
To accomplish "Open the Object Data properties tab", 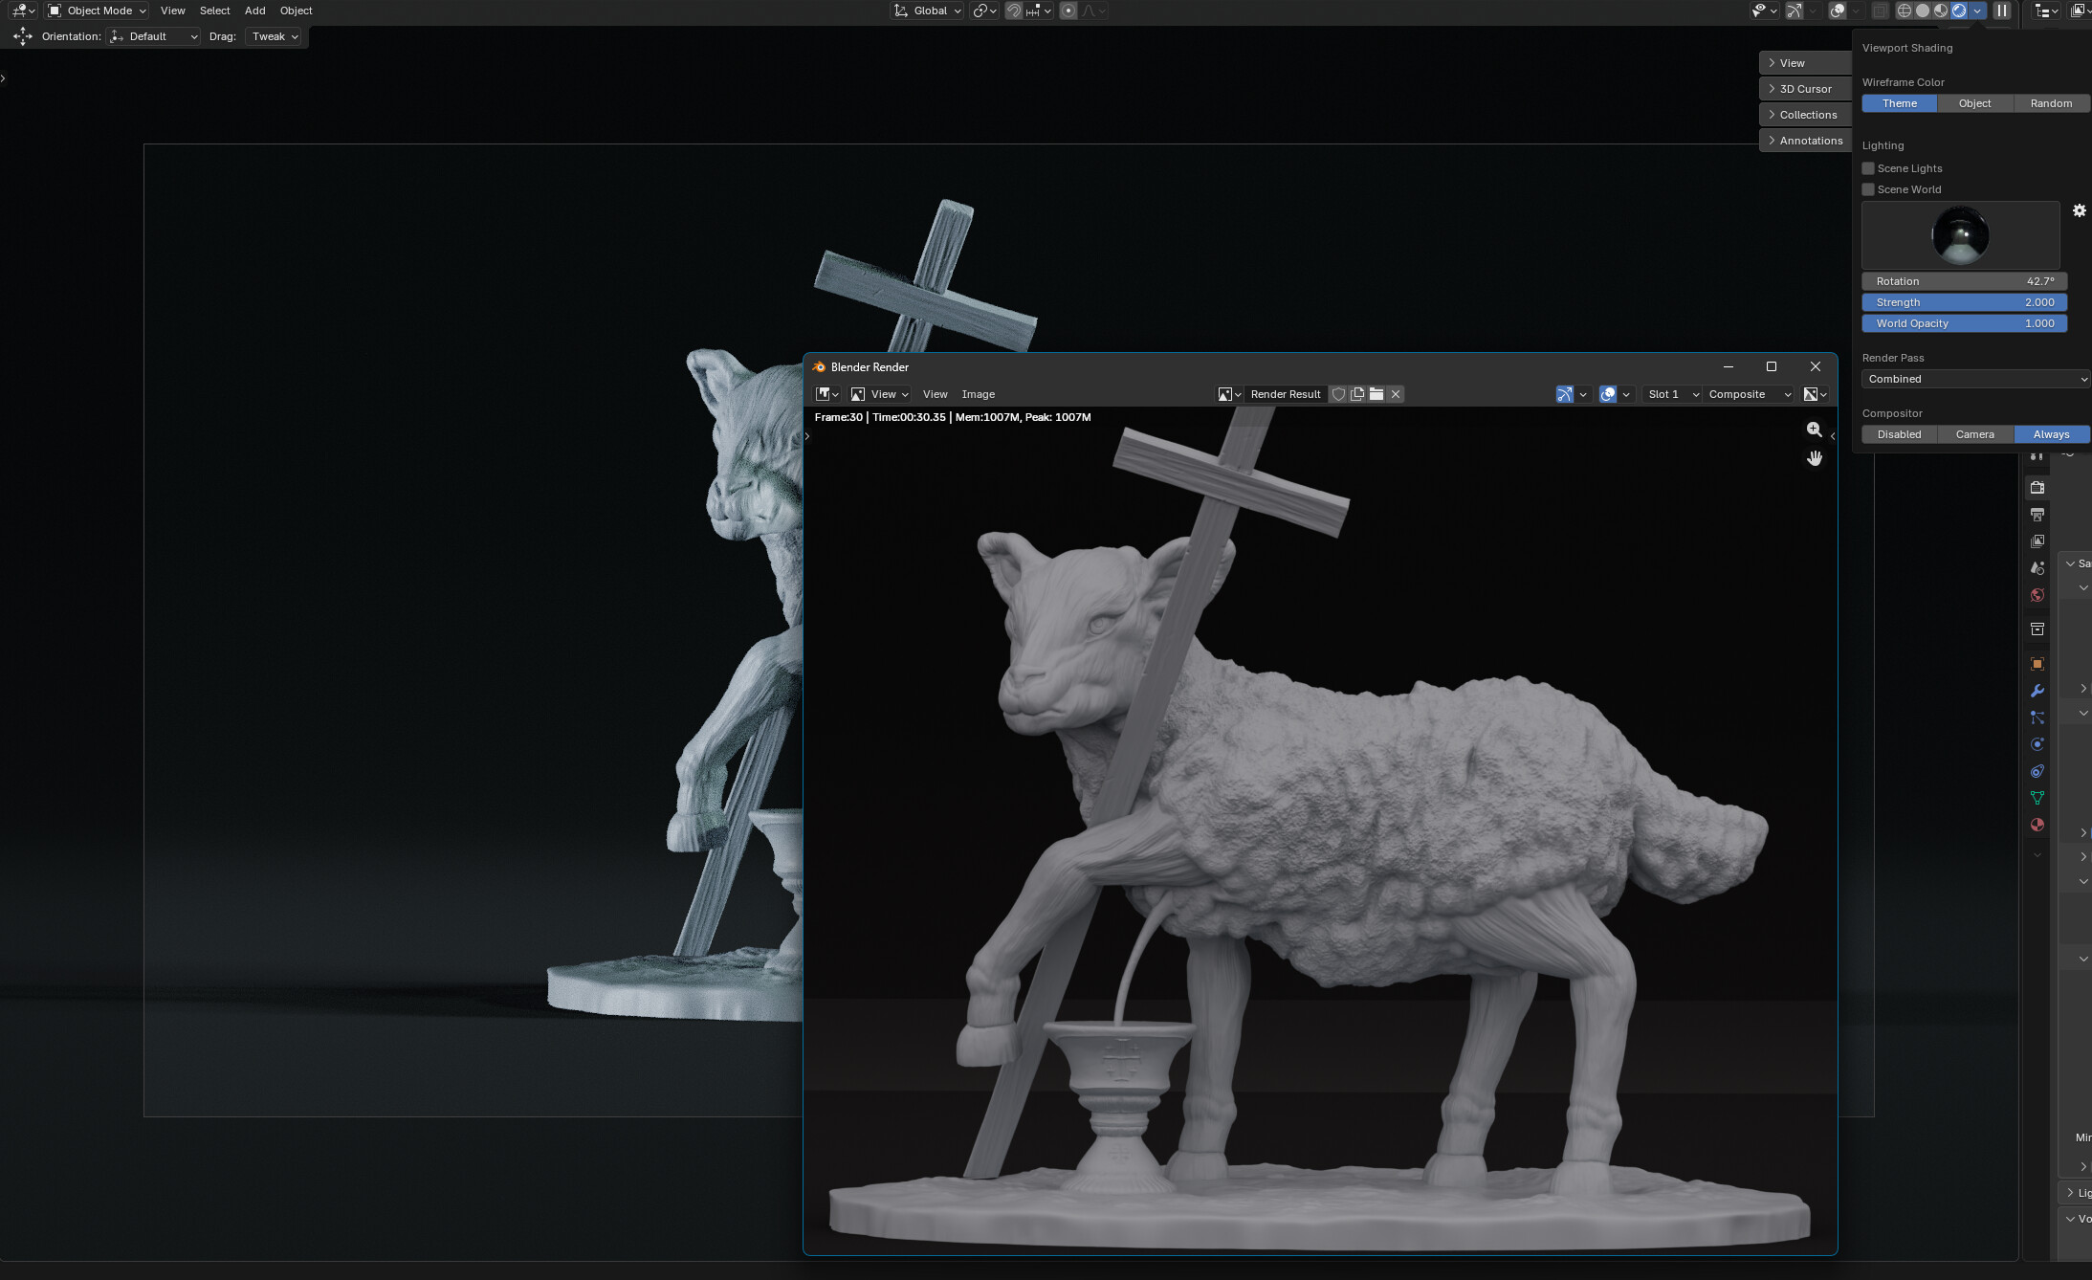I will coord(2037,798).
